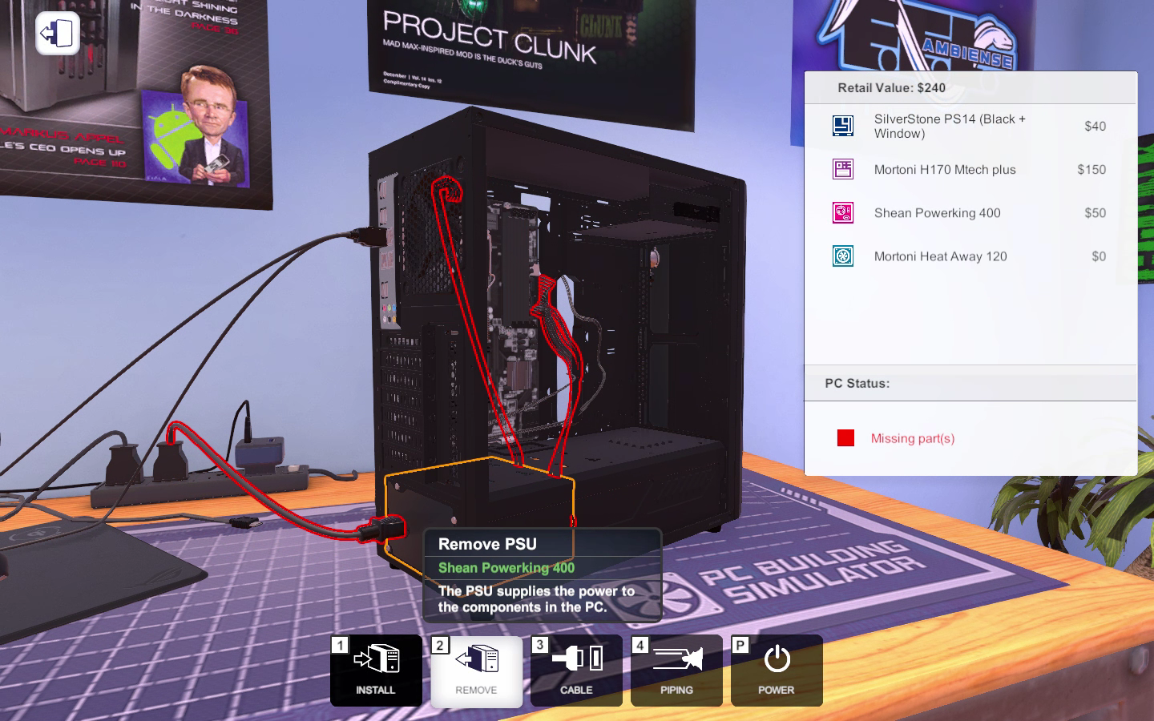The height and width of the screenshot is (721, 1154).
Task: Click the red status indicator square
Action: (845, 437)
